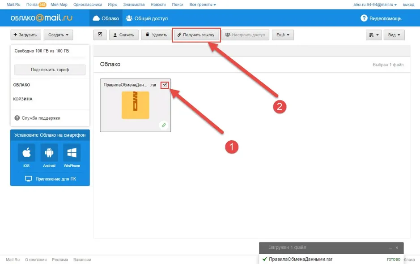The height and width of the screenshot is (264, 420).
Task: Open КОРЗИНА in the sidebar
Action: 23,99
